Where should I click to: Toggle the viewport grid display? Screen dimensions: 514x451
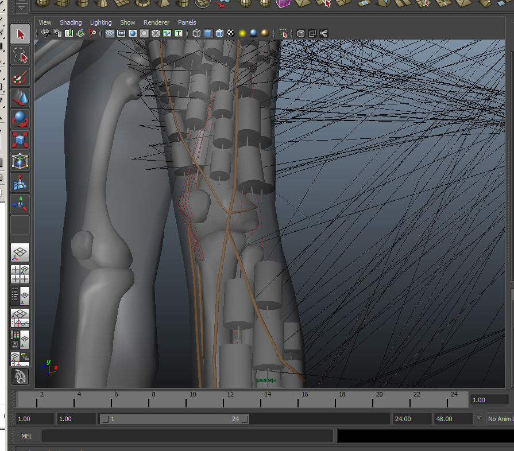pyautogui.click(x=109, y=33)
